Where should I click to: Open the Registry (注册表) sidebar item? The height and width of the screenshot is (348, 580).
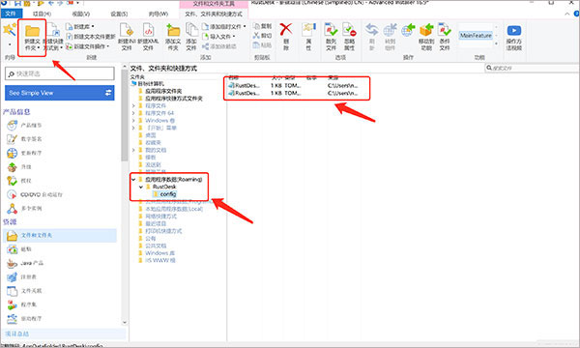click(22, 276)
